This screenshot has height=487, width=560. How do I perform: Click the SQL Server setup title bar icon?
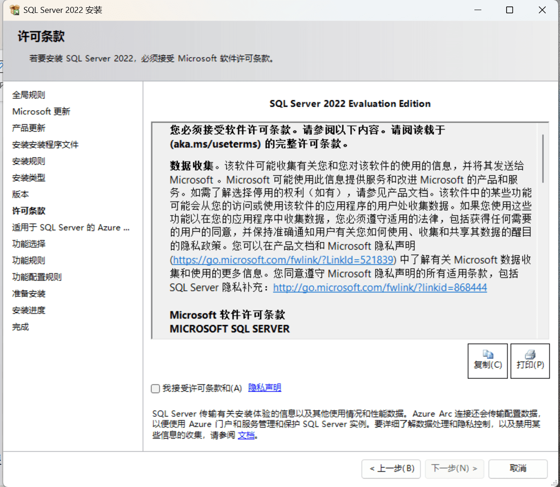[15, 10]
